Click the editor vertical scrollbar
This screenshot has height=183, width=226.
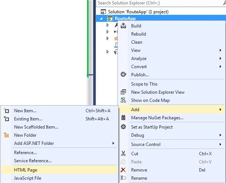pos(90,53)
